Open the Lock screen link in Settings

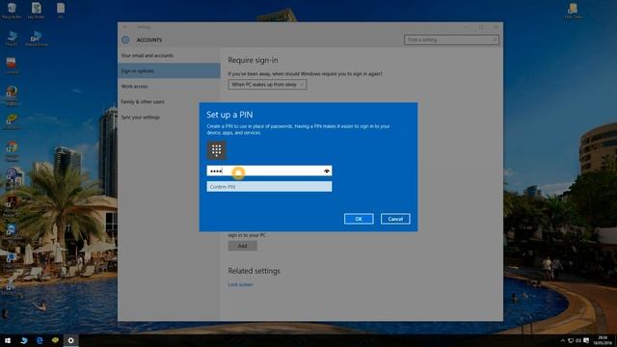click(240, 284)
